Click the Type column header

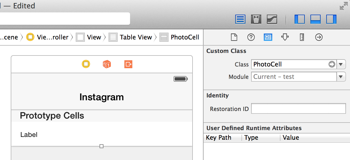pyautogui.click(x=261, y=137)
